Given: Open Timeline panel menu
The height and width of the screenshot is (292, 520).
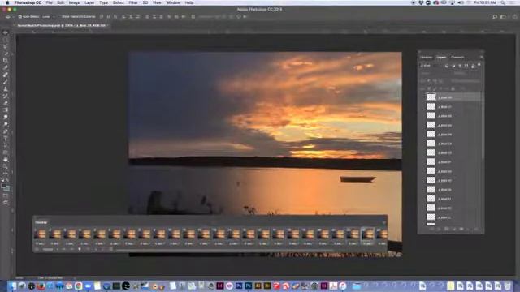Looking at the screenshot, I should click(x=384, y=222).
